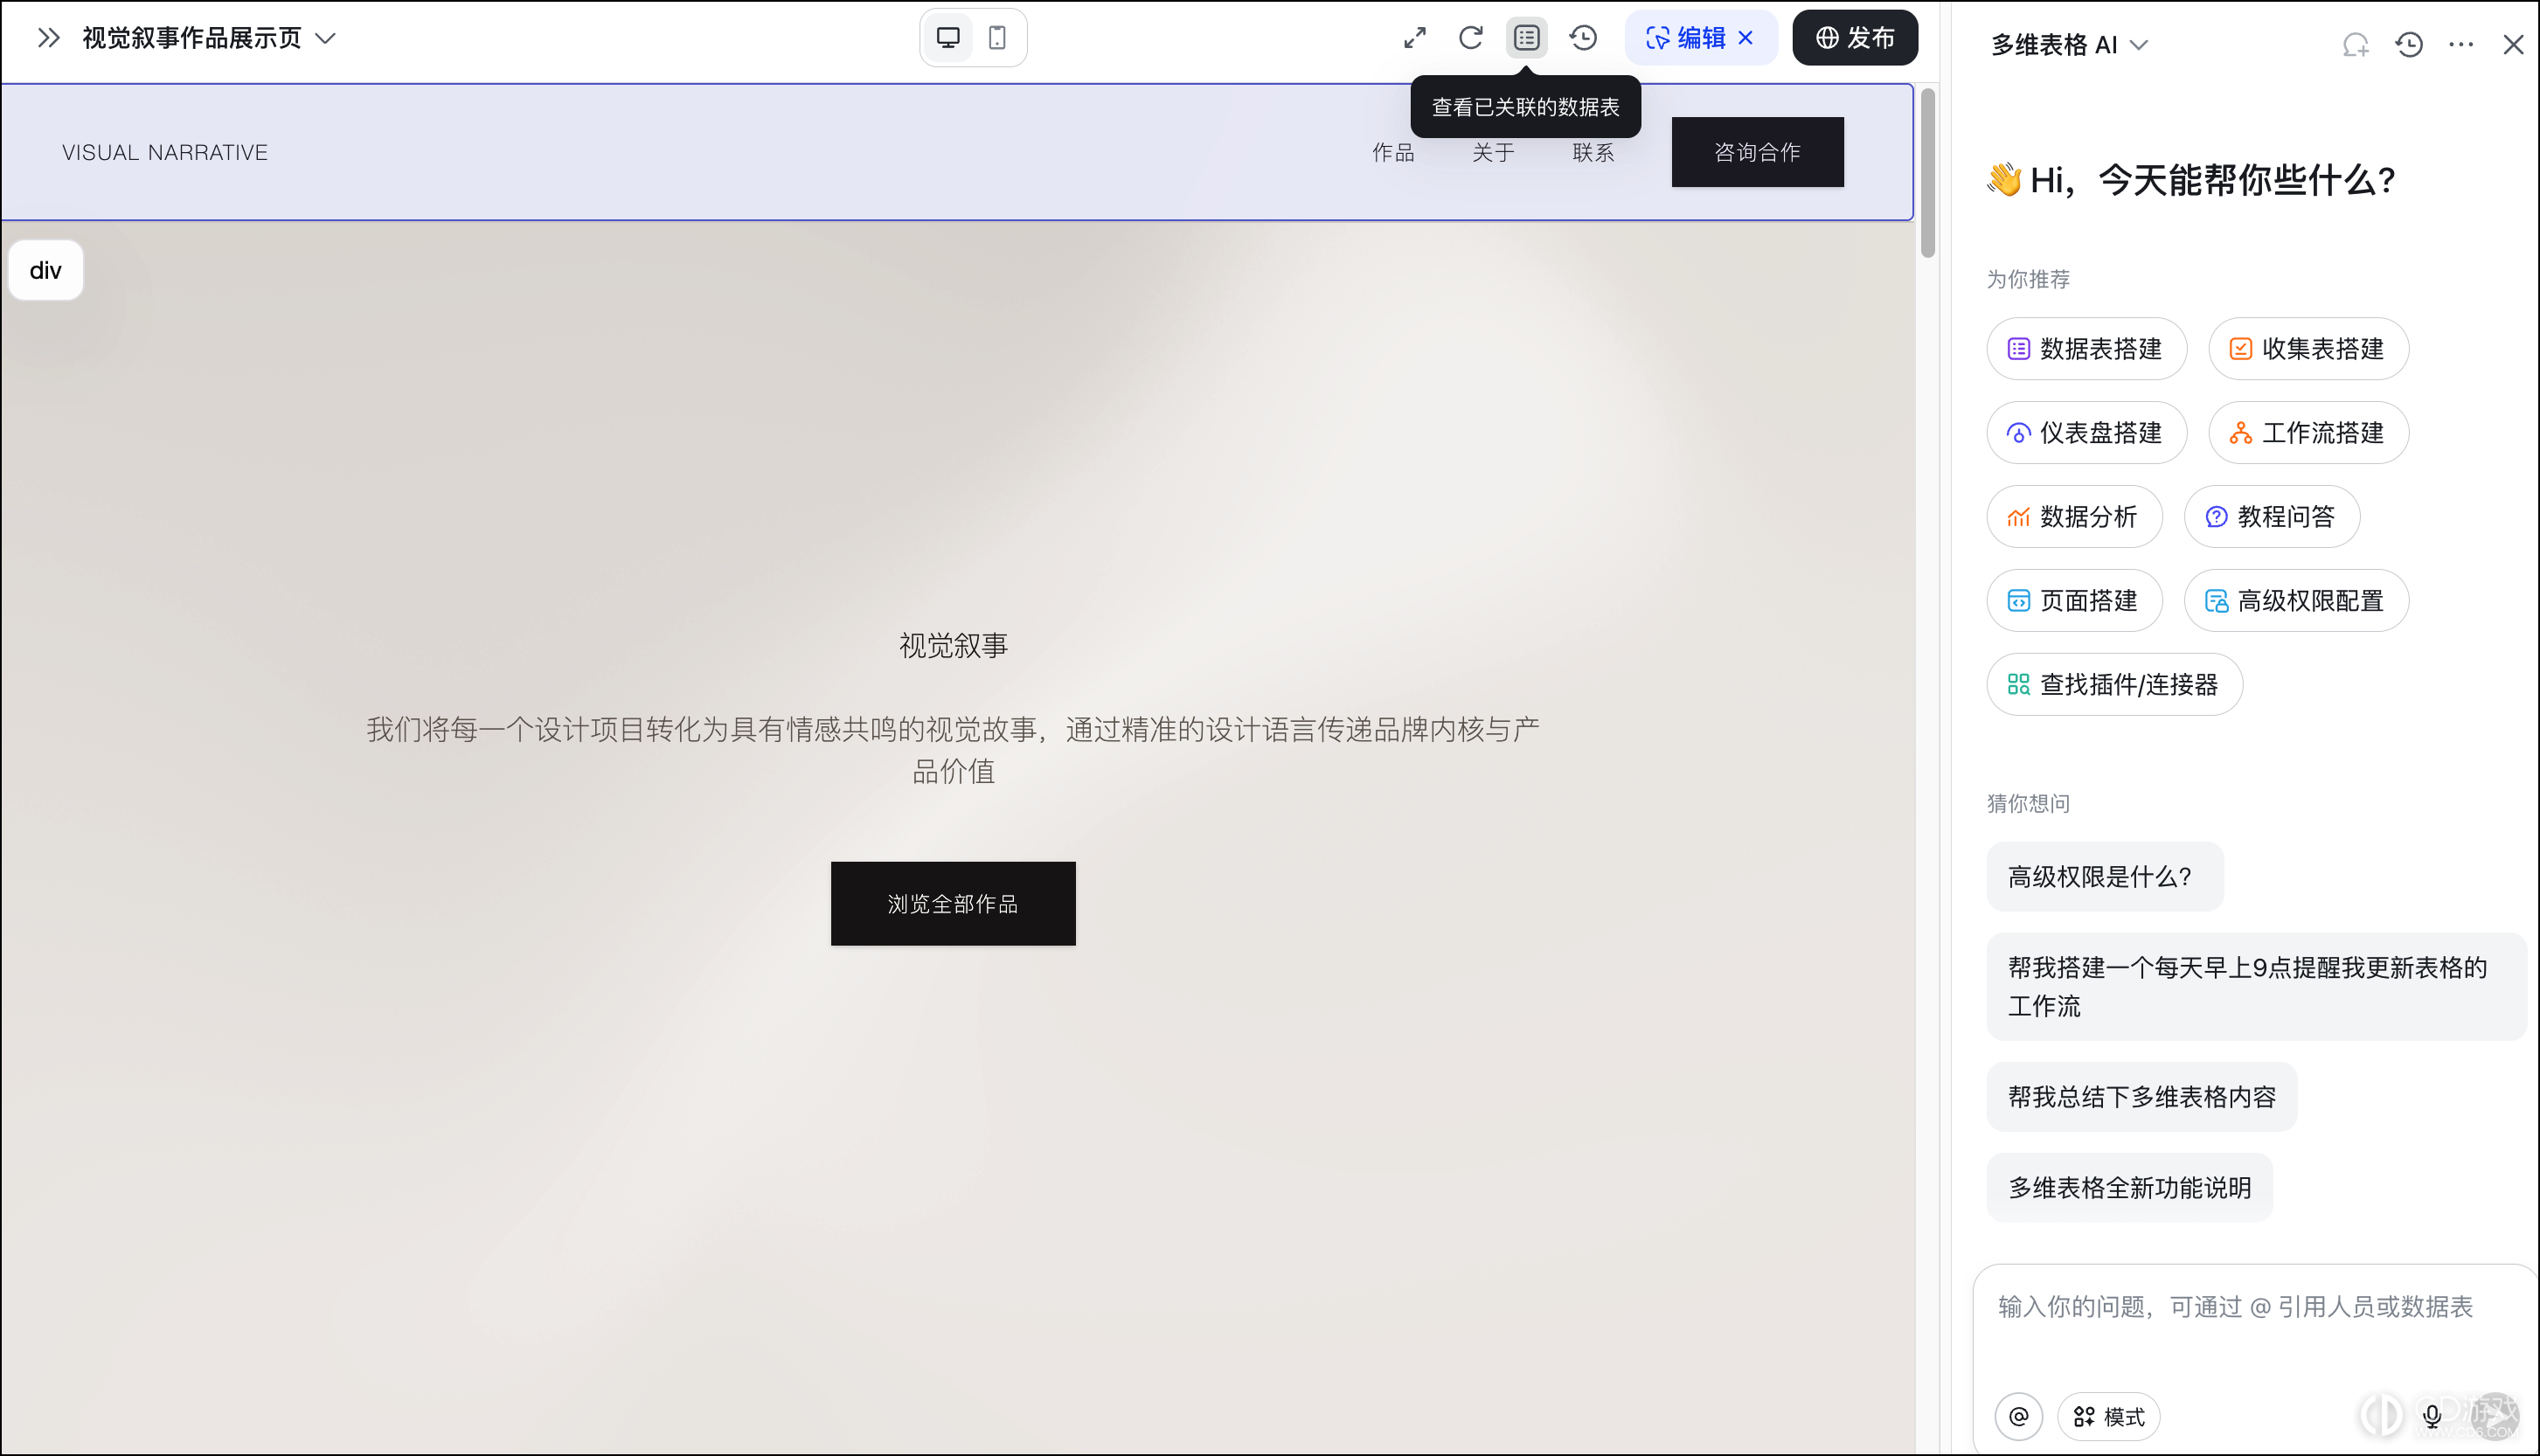Pick the 教程问答 suggestion chip

coord(2271,517)
